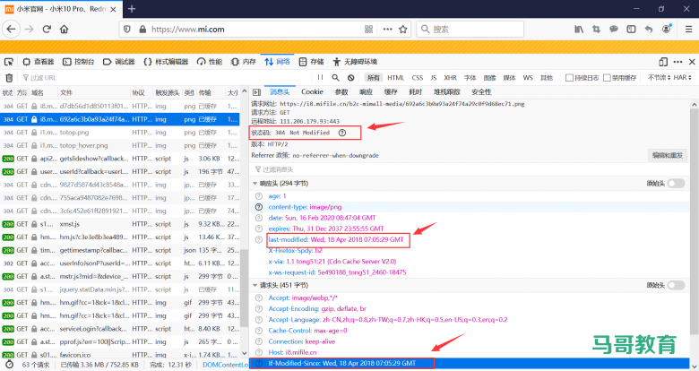Open the 安全性 details tab
Screen dimensions: 699x371
[x=481, y=92]
